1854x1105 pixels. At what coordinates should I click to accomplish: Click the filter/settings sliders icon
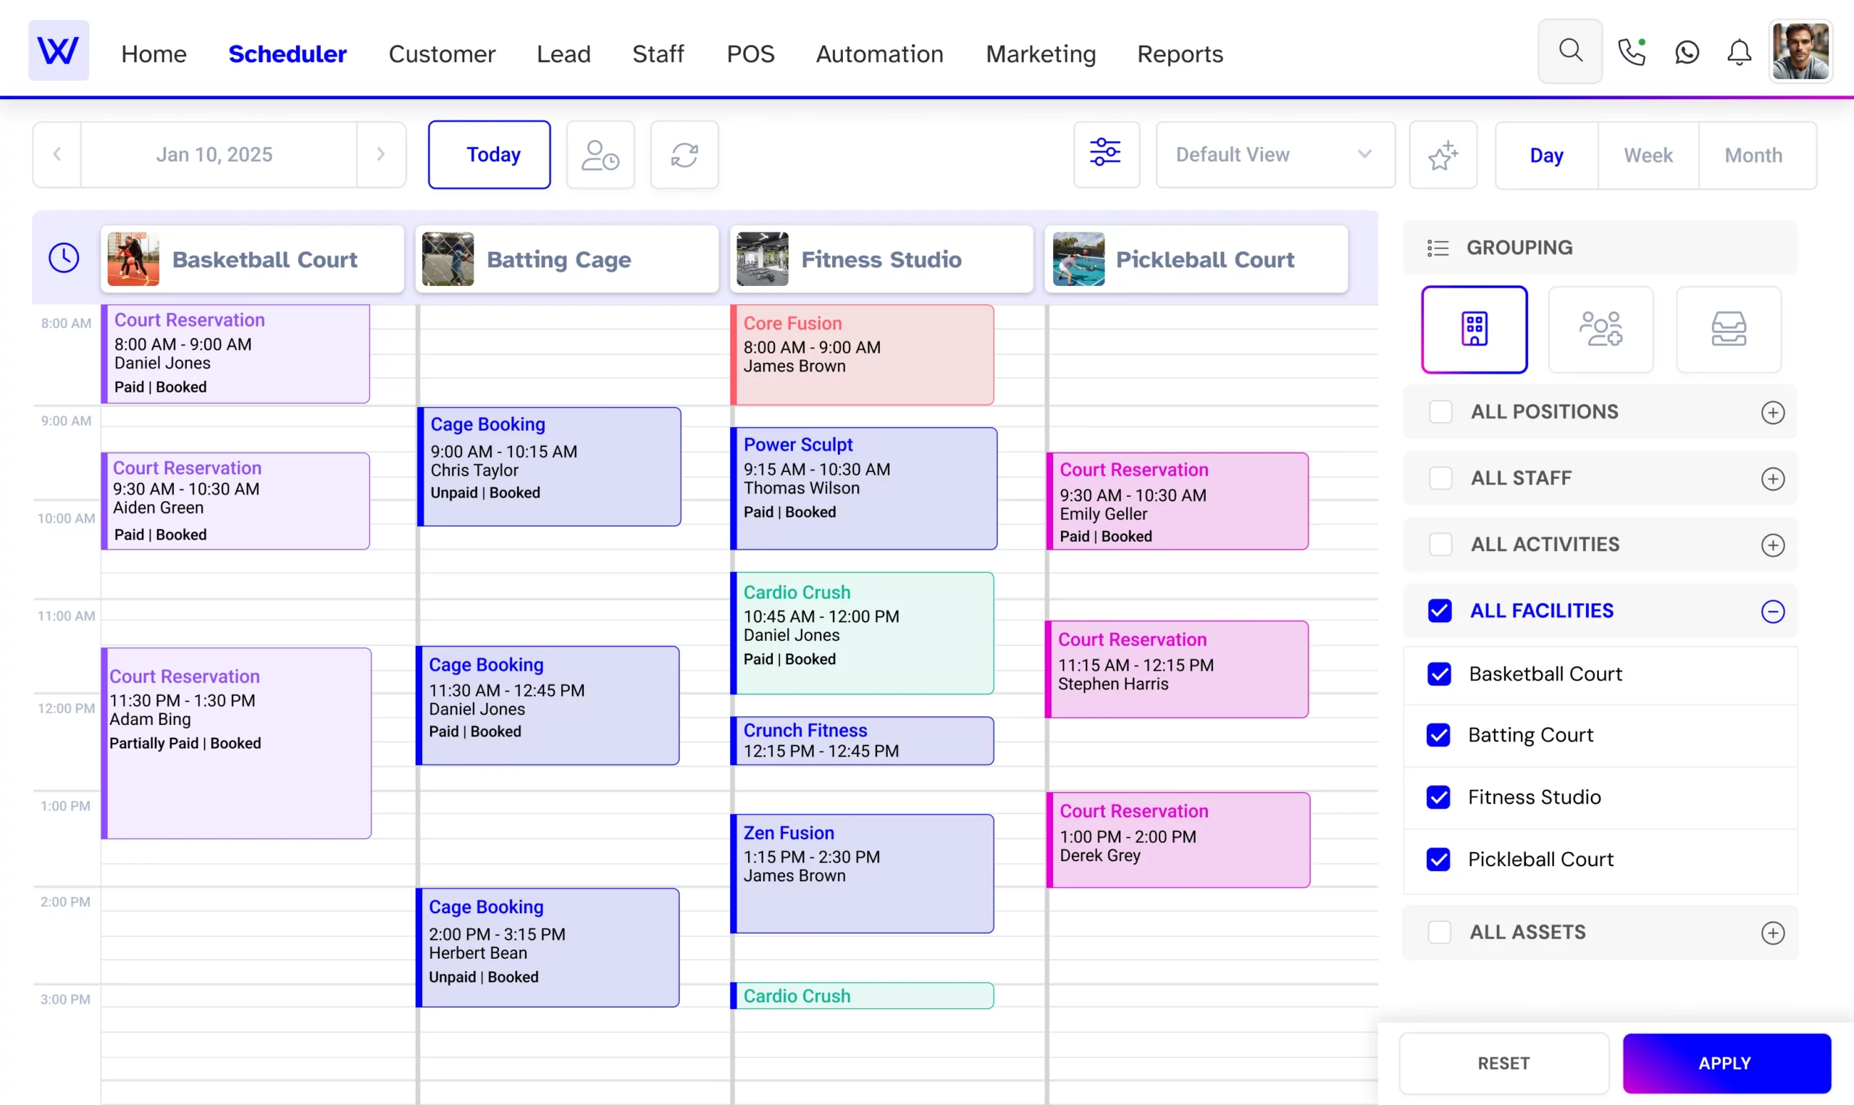1104,154
